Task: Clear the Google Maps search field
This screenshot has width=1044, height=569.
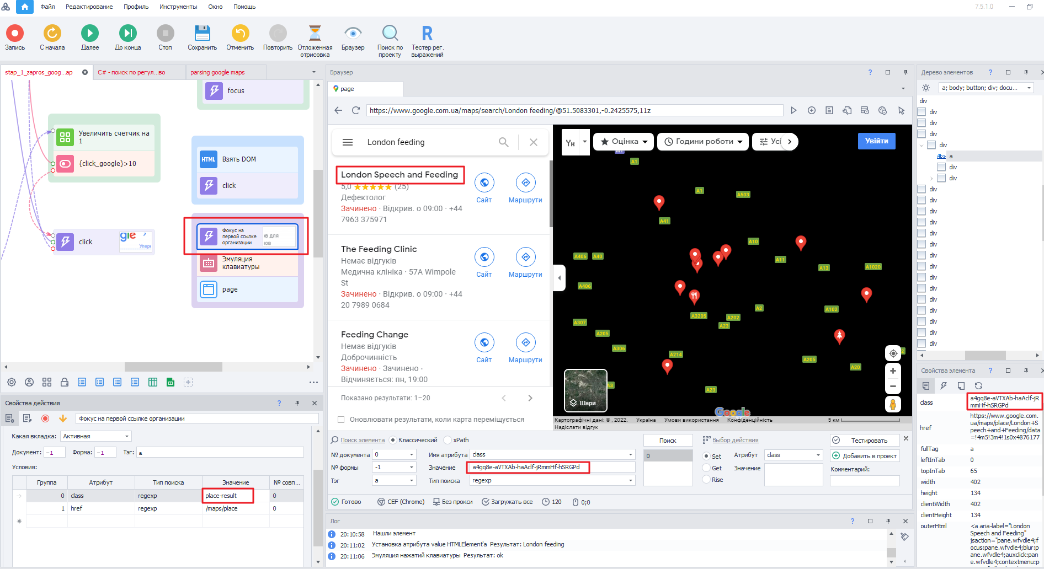Action: (533, 142)
